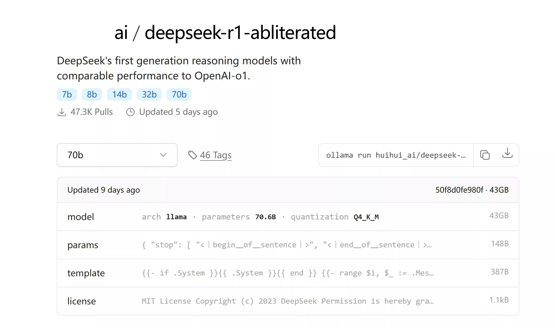Select the 14b parameter tag

coord(119,94)
